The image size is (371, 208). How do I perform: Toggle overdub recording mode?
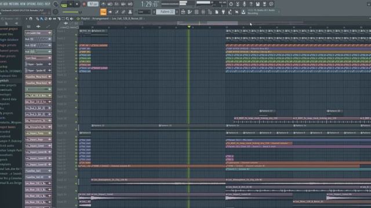coord(123,4)
